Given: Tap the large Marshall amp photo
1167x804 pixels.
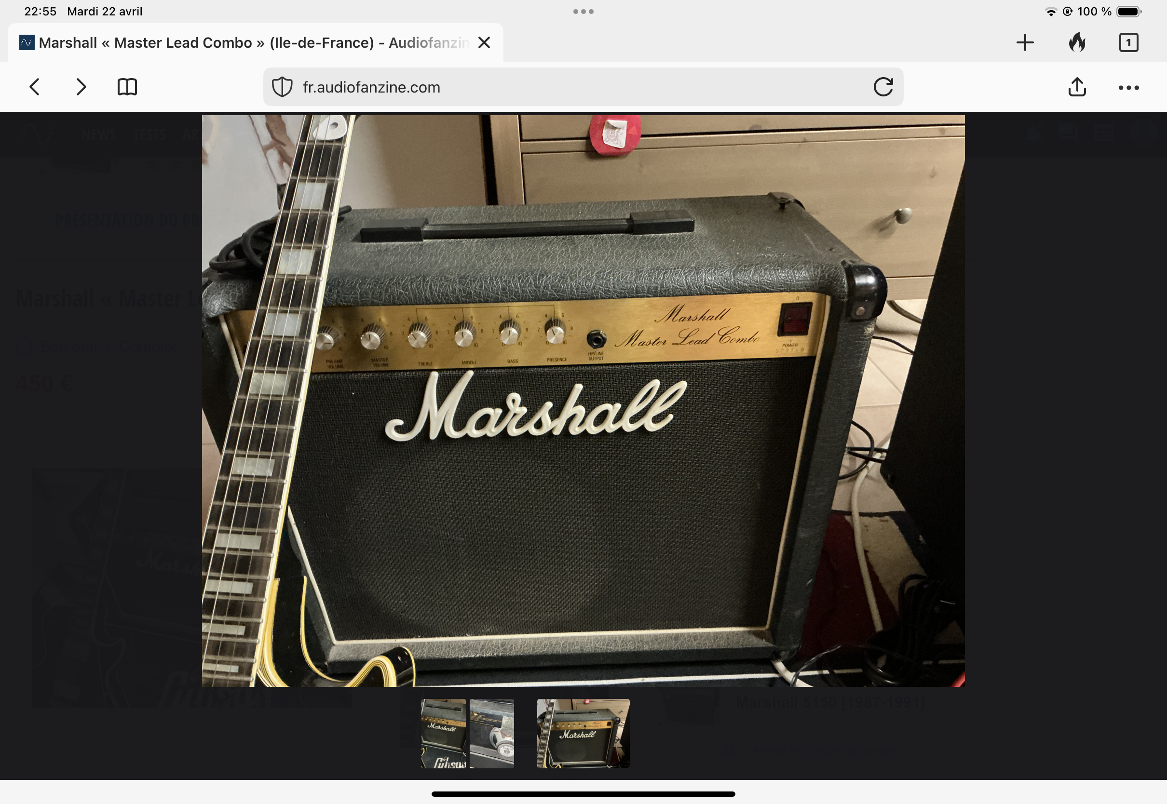Looking at the screenshot, I should click(x=583, y=401).
